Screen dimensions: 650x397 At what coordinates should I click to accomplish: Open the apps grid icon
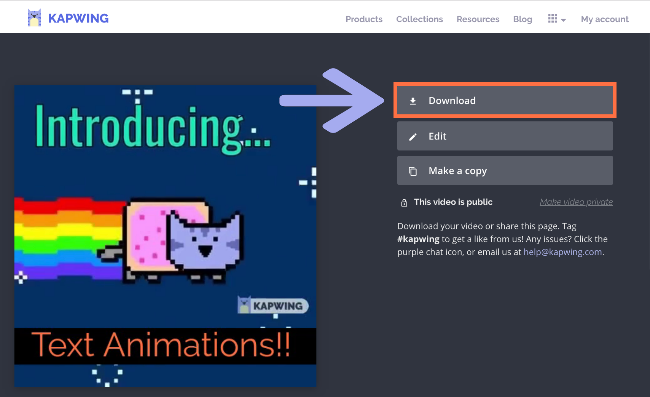[x=552, y=19]
